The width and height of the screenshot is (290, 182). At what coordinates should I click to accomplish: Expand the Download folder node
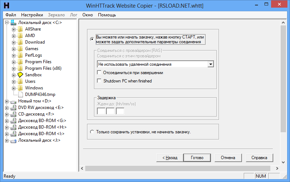[13, 43]
